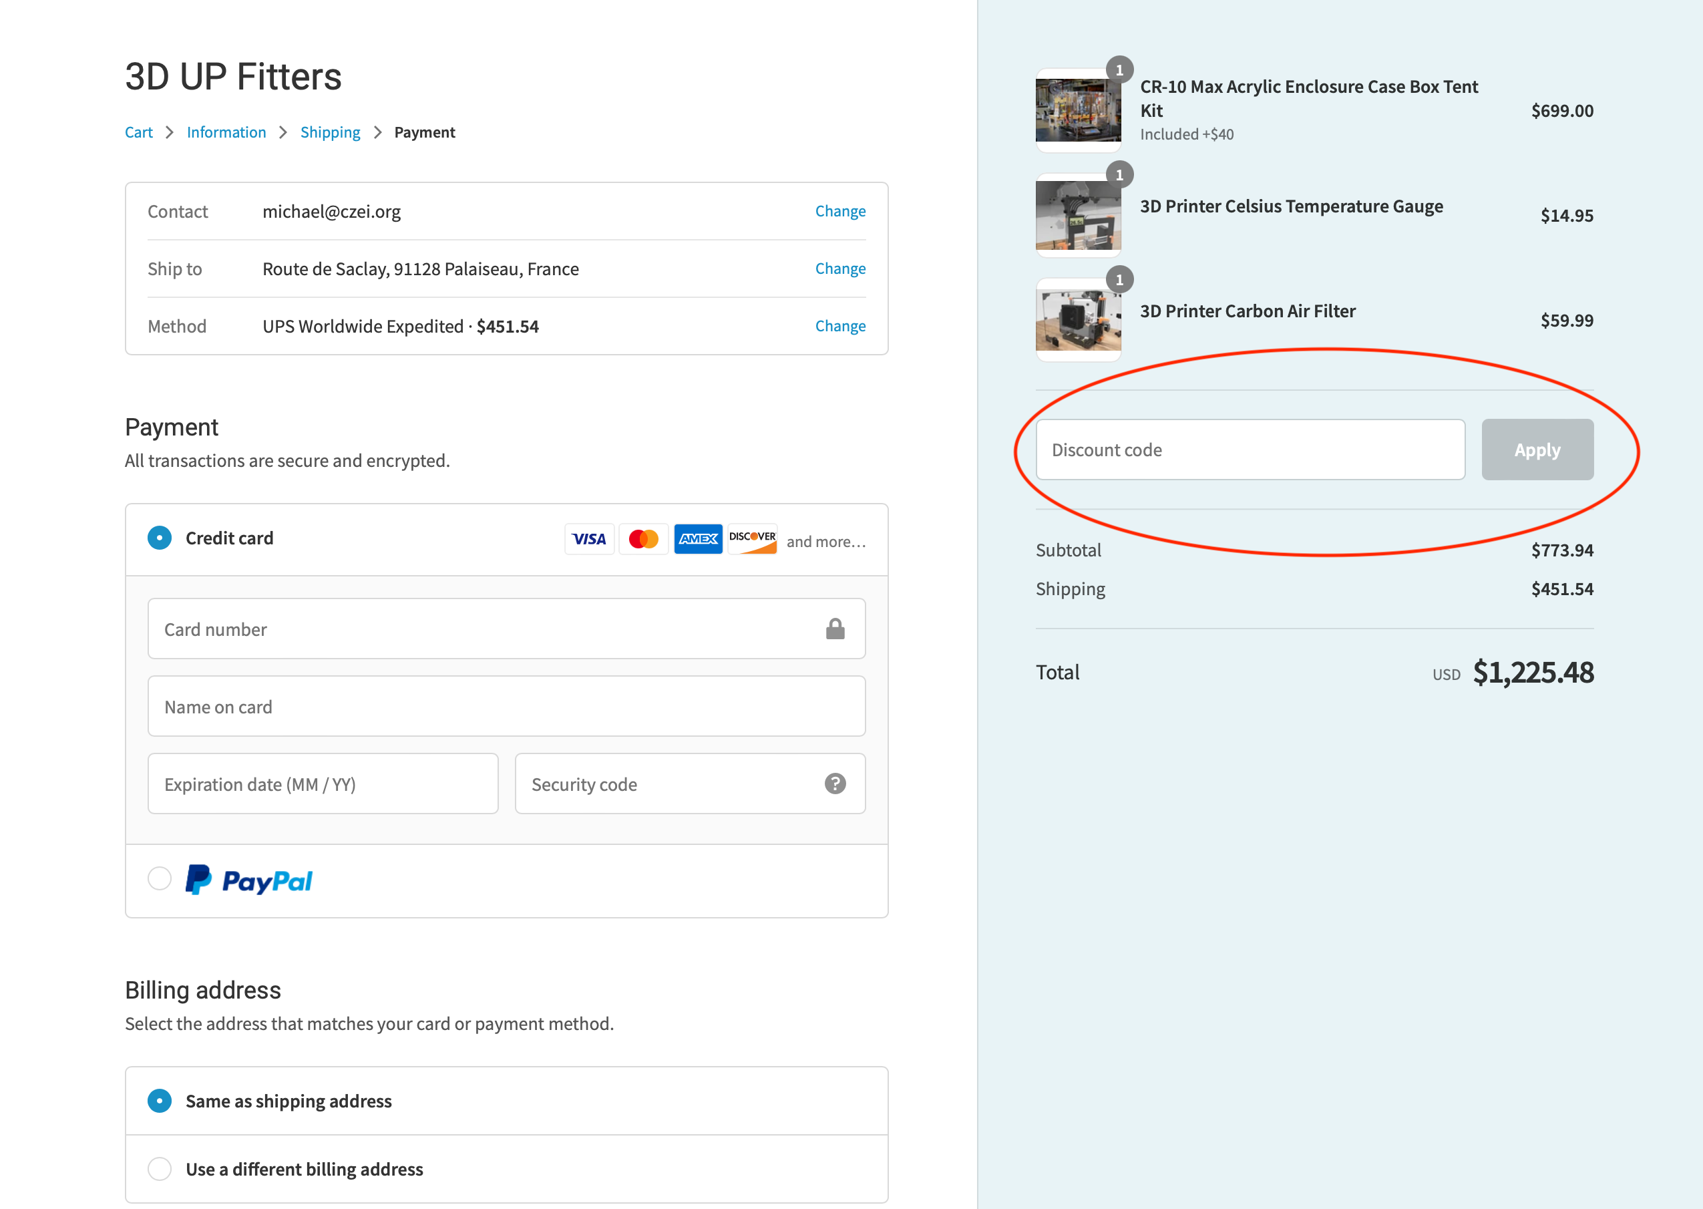The height and width of the screenshot is (1209, 1703).
Task: Click the lock icon in card number field
Action: coord(834,629)
